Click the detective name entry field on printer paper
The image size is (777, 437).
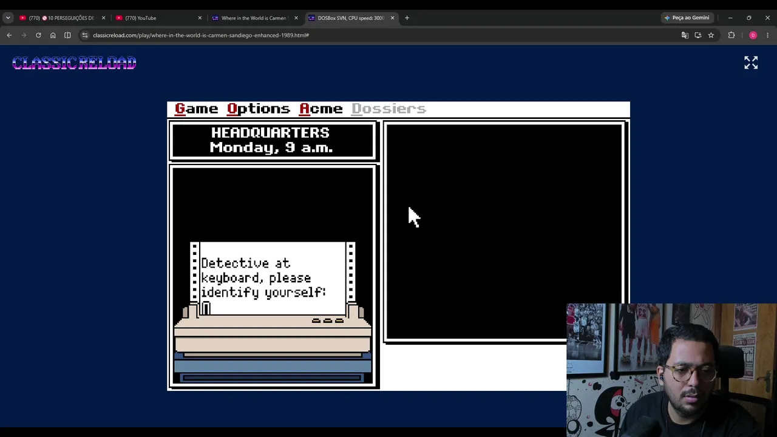click(x=273, y=308)
